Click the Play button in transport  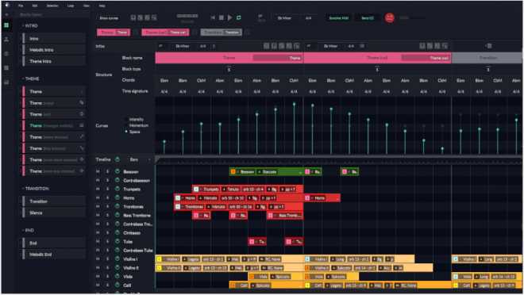click(230, 17)
